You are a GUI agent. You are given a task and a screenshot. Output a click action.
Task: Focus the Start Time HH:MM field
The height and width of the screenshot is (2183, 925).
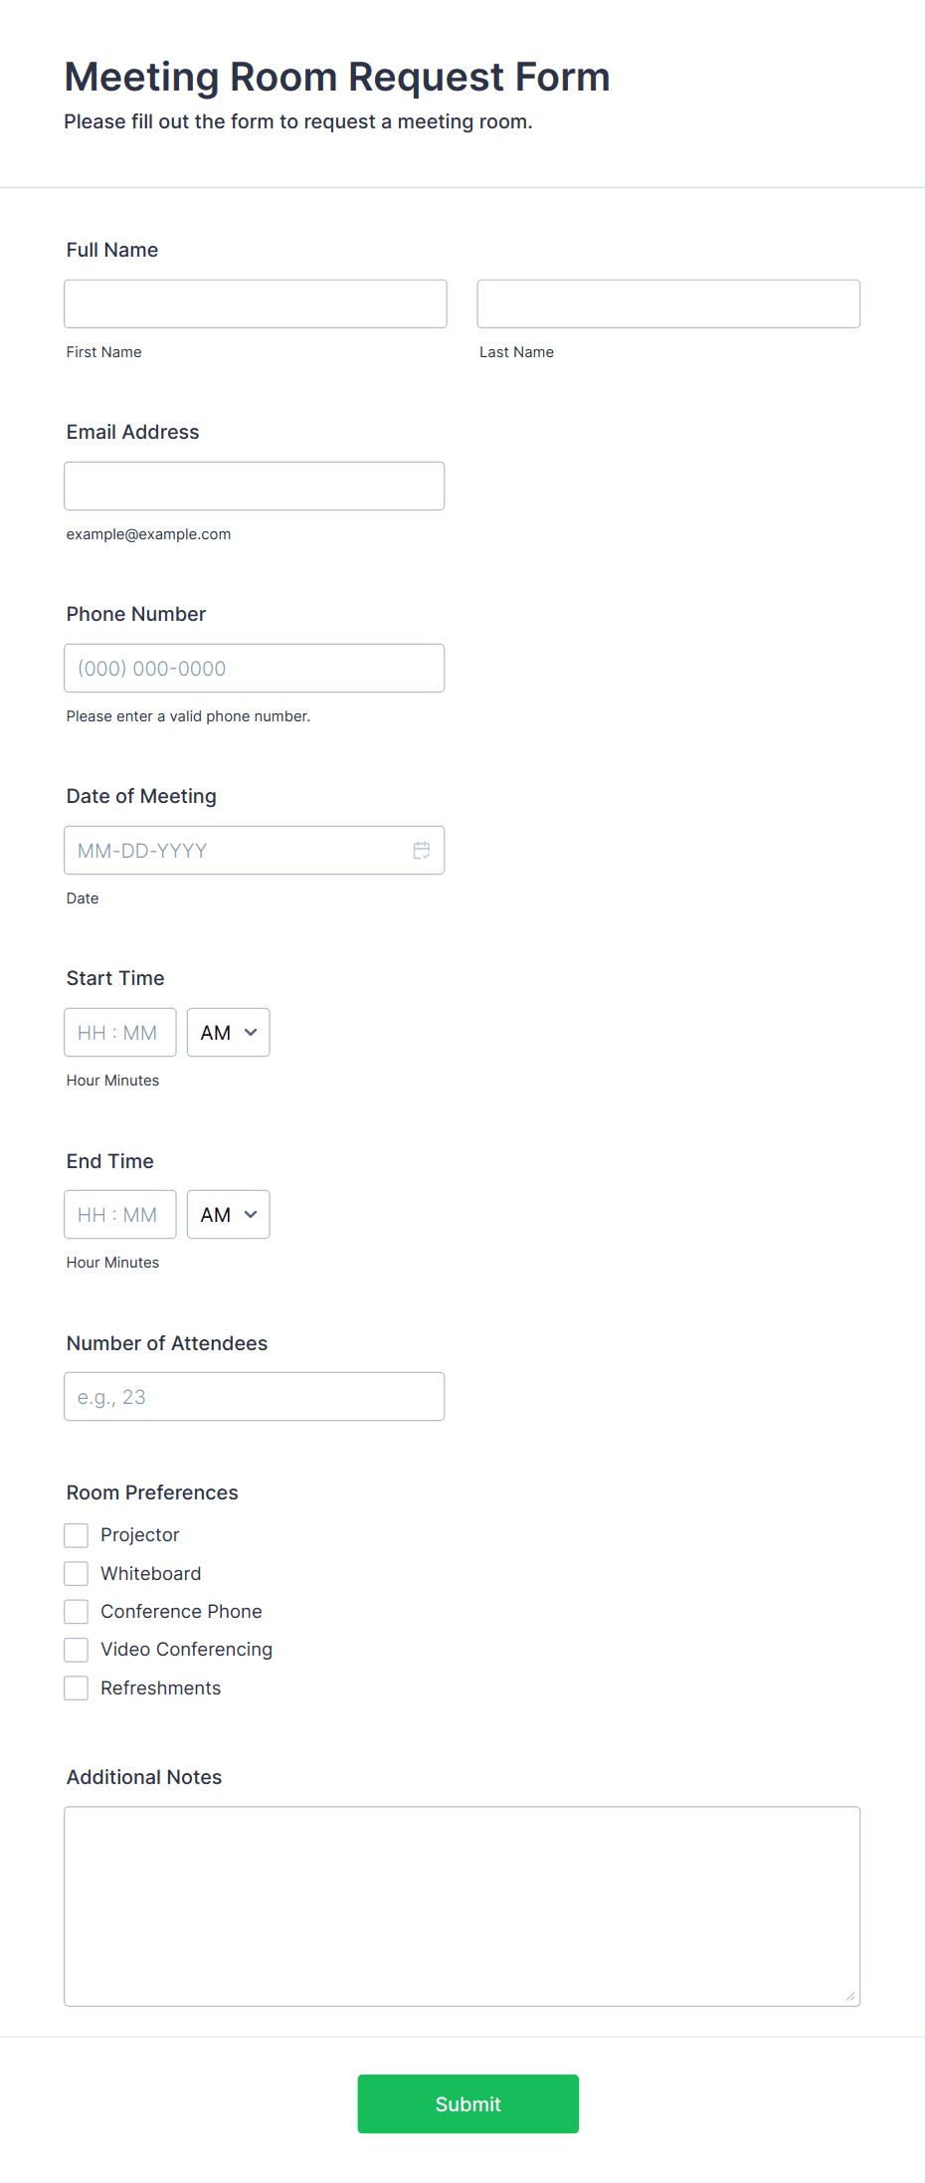click(119, 1032)
